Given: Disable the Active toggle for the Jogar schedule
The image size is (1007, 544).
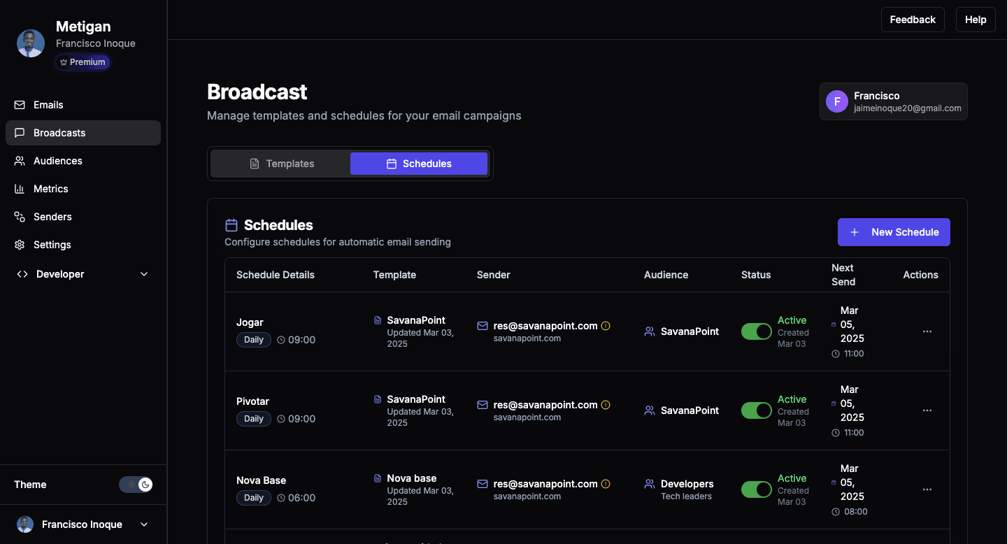Looking at the screenshot, I should [757, 331].
